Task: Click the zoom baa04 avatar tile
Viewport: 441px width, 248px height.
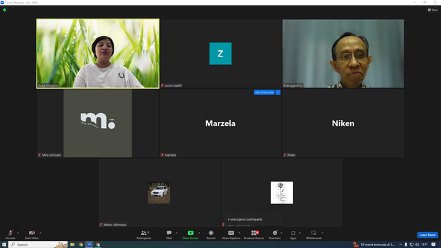Action: 220,54
